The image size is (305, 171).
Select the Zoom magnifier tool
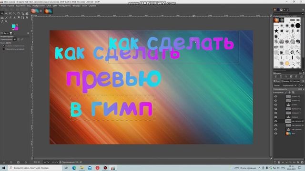pyautogui.click(x=6, y=21)
